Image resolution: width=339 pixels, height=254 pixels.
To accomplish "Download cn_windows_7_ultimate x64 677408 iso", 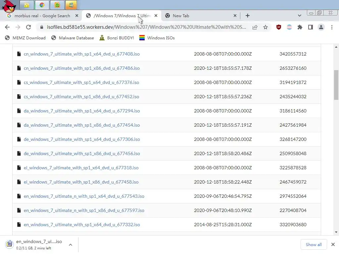I will [81, 54].
